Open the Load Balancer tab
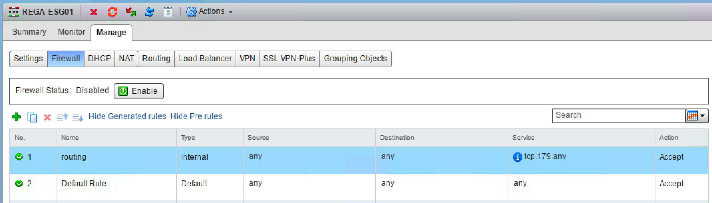Viewport: 712px width, 203px height. (x=205, y=59)
